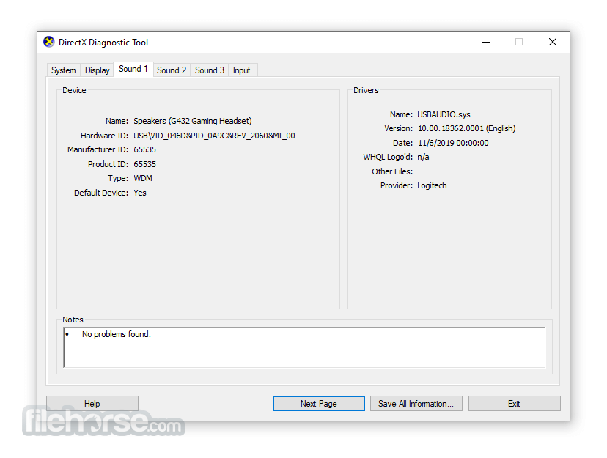Screen dimensions: 607x458
Task: Click driver name USBAUDIO.sys
Action: [x=444, y=114]
